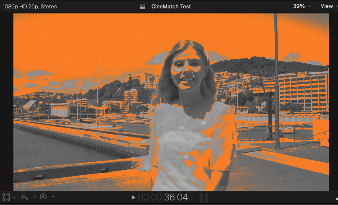Click the retime speedometer icon
Viewport: 338px width, 205px height.
click(x=43, y=197)
